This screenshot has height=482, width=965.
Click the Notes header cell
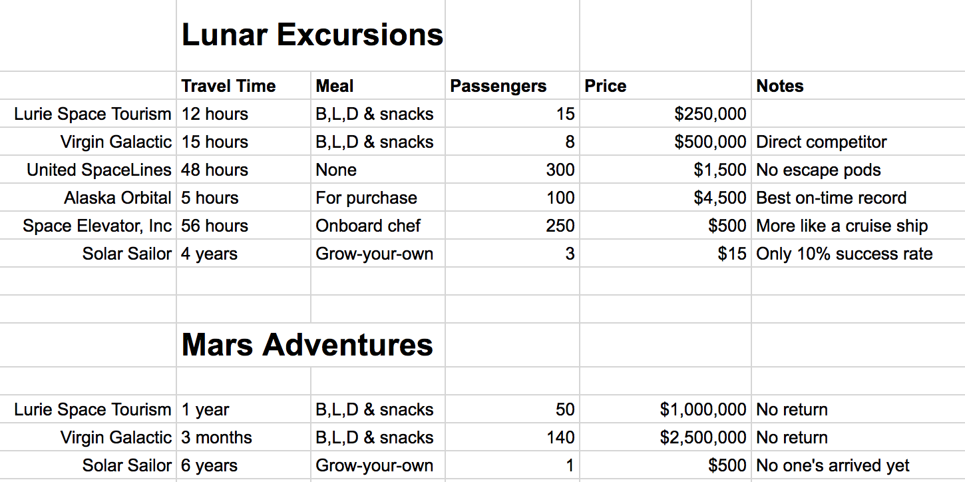859,86
